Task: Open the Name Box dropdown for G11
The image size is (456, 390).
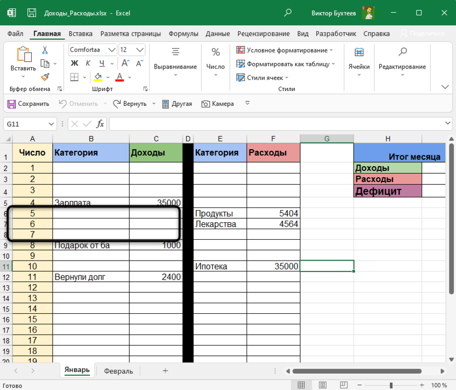Action: (51, 124)
